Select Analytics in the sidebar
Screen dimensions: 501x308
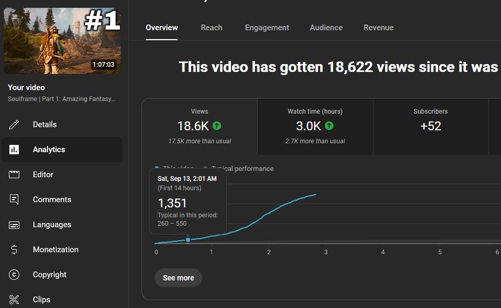[62, 150]
